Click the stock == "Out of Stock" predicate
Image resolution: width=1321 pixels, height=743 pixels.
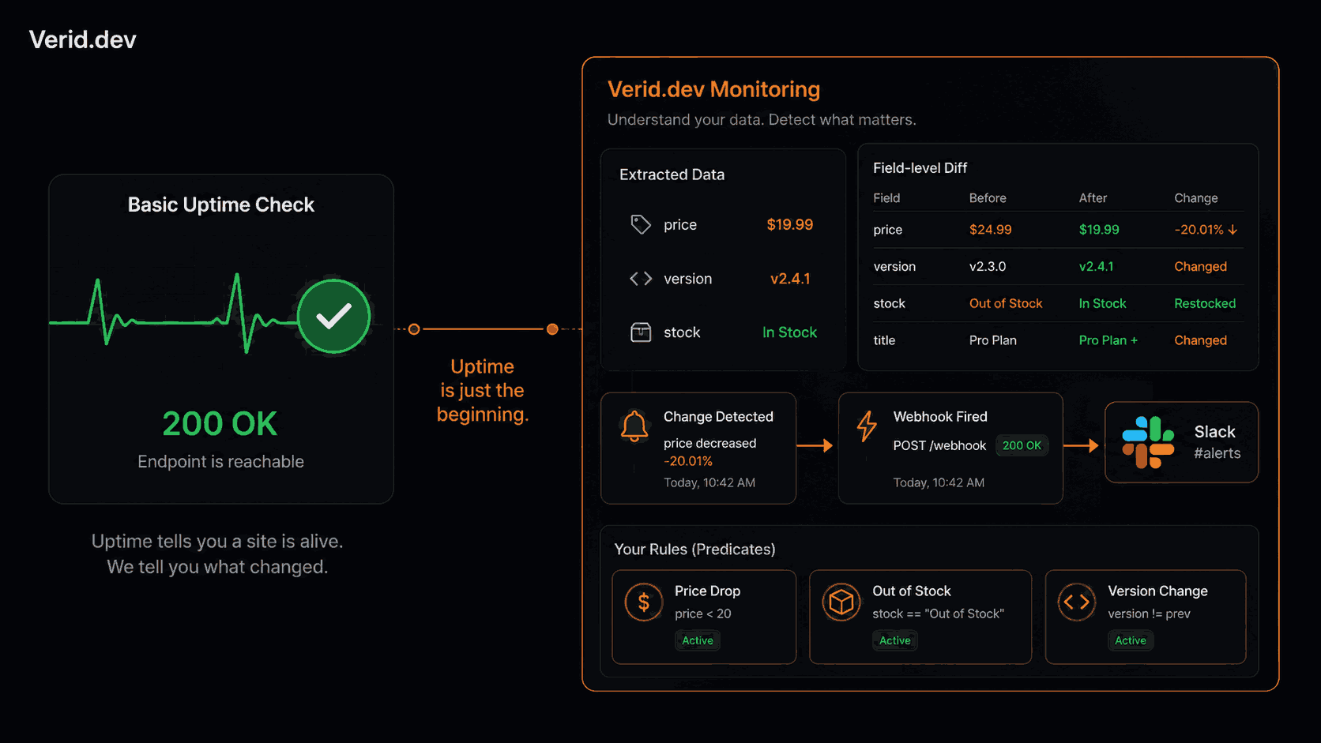coord(938,614)
